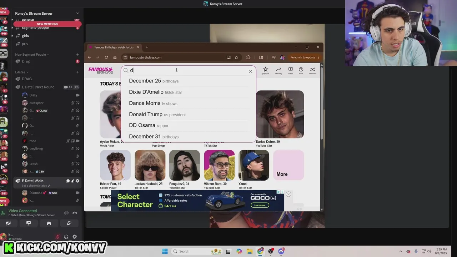Click the search field on Famous Birthdays
Image resolution: width=457 pixels, height=257 pixels.
click(x=189, y=71)
